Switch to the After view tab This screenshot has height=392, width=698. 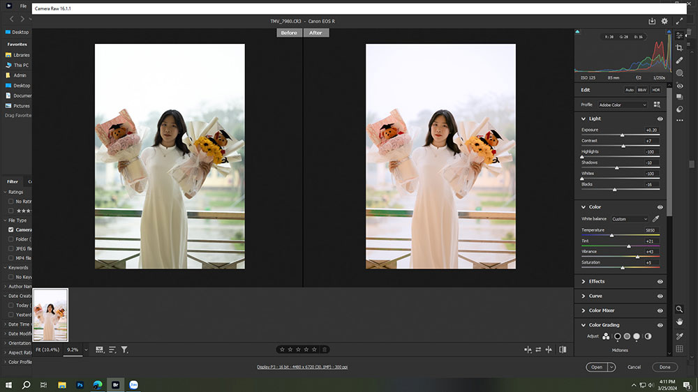(x=316, y=33)
